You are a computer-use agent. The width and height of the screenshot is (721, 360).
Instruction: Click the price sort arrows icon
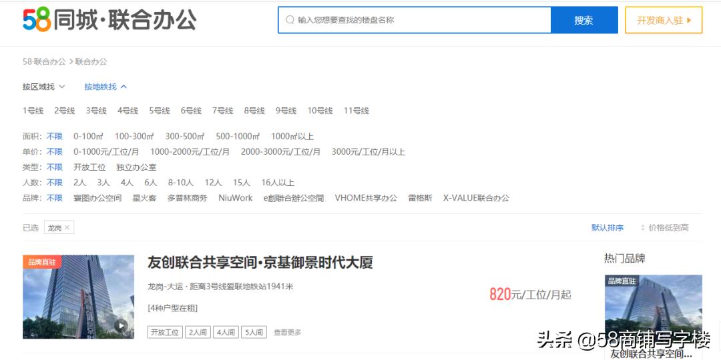(642, 228)
